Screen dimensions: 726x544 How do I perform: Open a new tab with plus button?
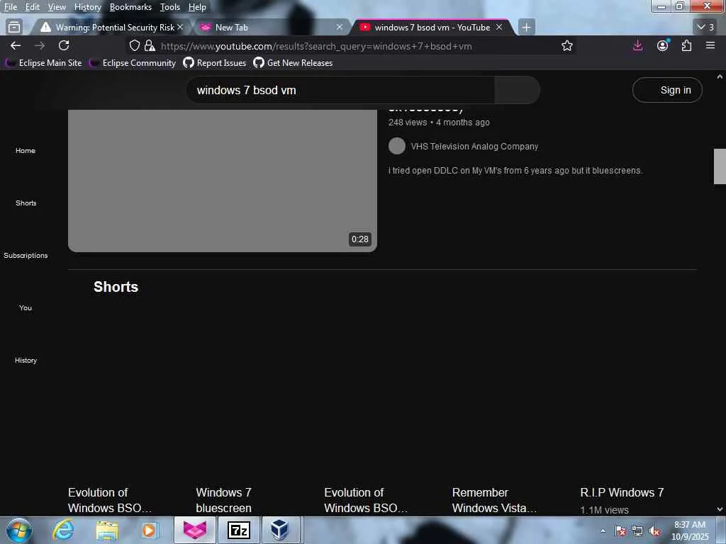527,28
